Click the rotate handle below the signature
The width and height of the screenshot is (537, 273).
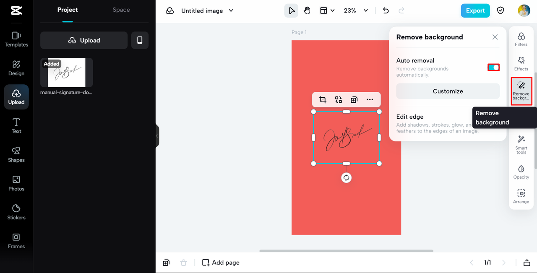coord(346,178)
